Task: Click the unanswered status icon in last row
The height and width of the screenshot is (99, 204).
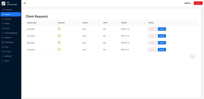Action: [x=59, y=49]
